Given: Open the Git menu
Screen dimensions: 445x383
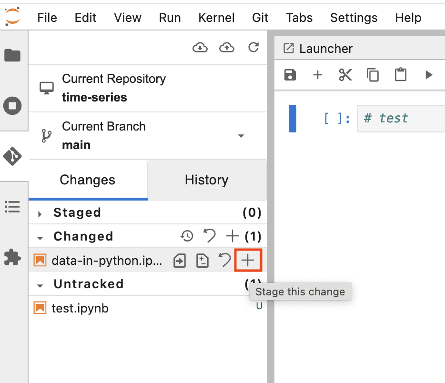Looking at the screenshot, I should [x=260, y=18].
